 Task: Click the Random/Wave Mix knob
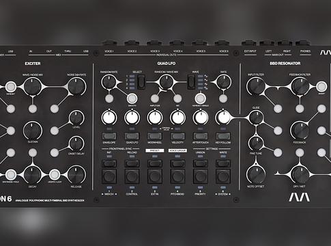(166, 82)
